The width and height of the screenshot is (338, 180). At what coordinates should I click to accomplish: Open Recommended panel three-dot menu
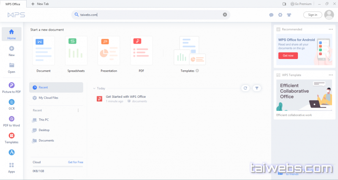pos(331,29)
